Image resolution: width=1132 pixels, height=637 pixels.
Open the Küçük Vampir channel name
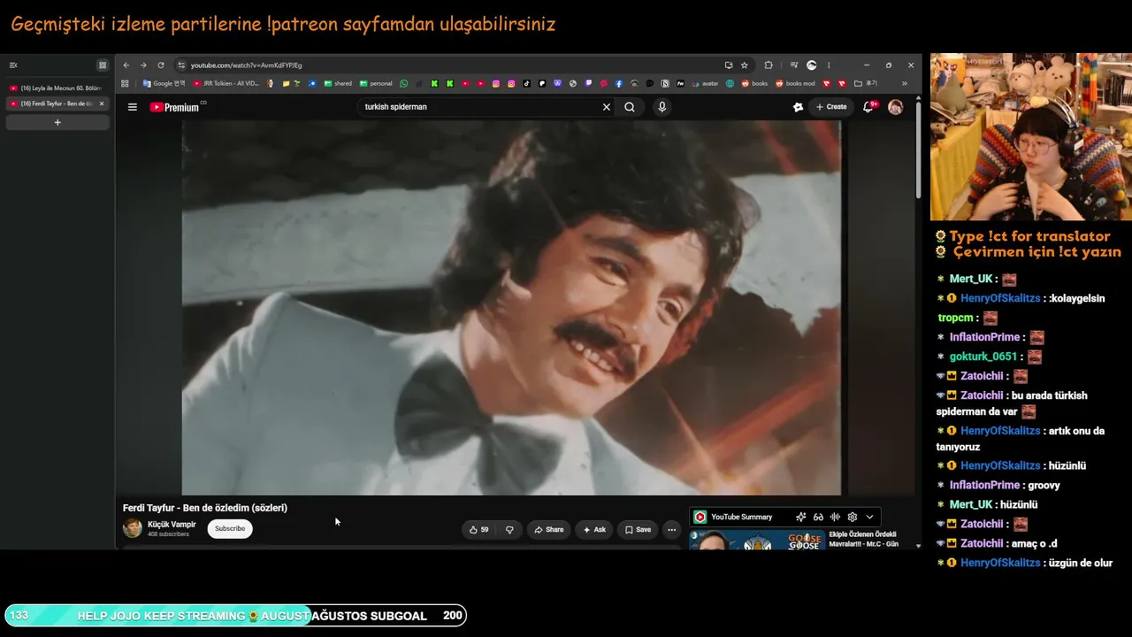point(172,525)
